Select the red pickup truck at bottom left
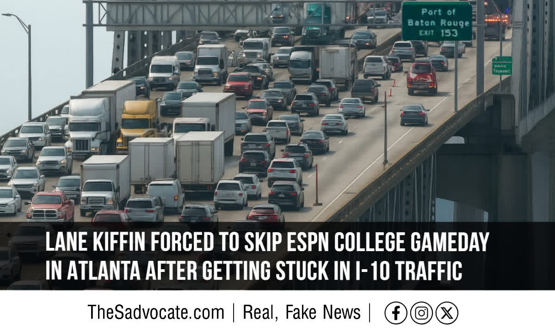Viewport: 555px width, 333px height. (x=50, y=206)
